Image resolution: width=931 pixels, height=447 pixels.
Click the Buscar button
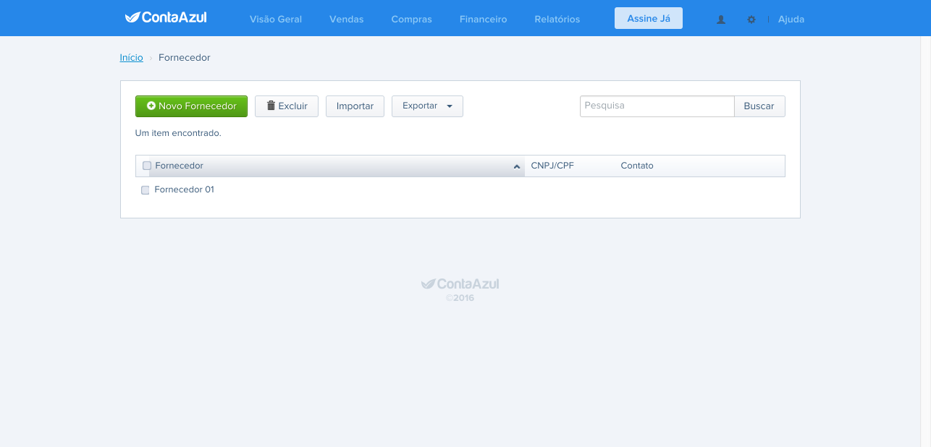[x=759, y=106]
